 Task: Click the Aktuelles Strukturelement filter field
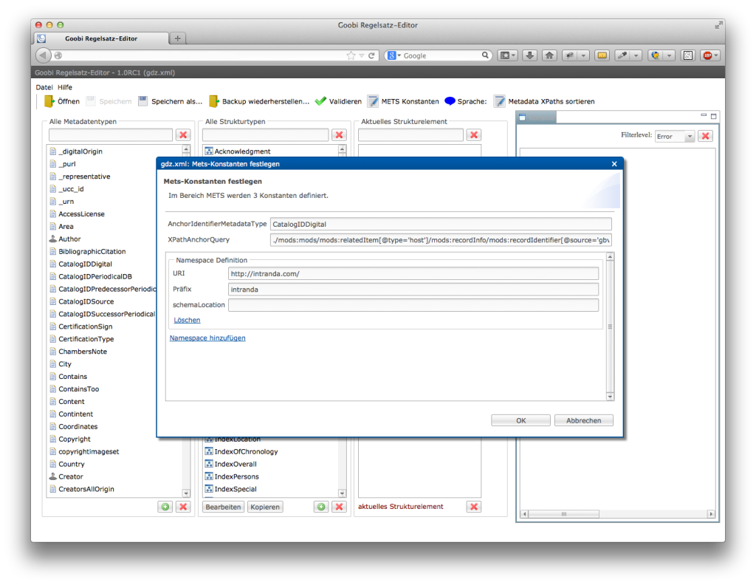click(410, 135)
